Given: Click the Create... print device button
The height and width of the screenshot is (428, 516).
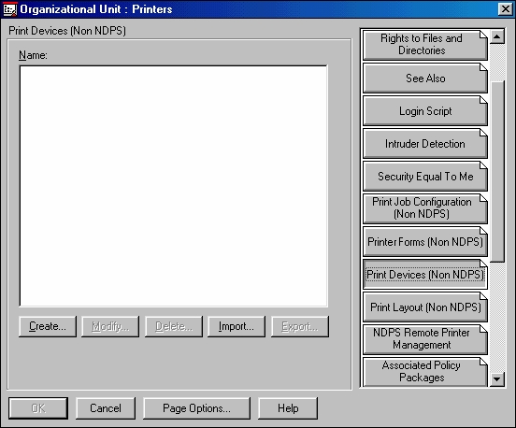Looking at the screenshot, I should click(48, 326).
